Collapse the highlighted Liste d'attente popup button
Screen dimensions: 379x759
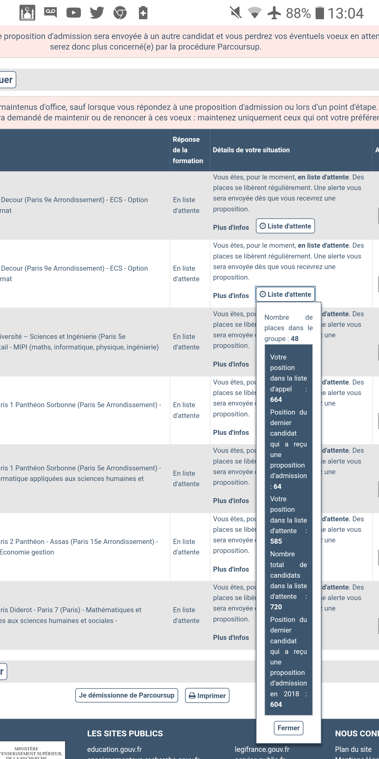click(x=285, y=294)
